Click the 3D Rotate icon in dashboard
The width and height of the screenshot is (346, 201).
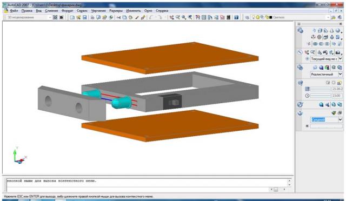tap(320, 37)
